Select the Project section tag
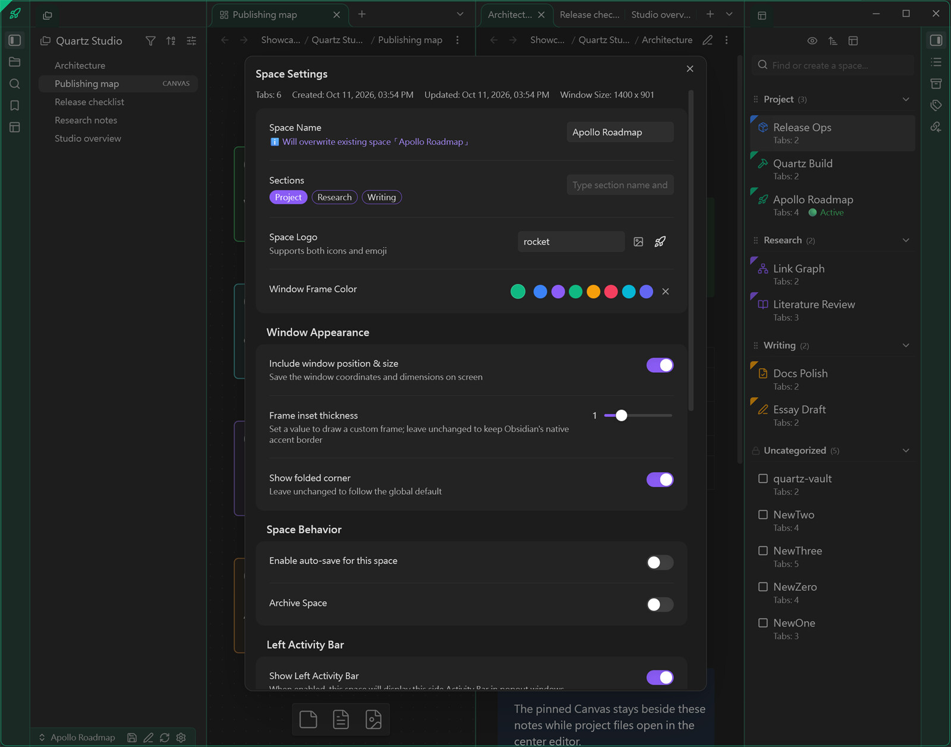Screen dimensions: 951x747 (x=288, y=197)
